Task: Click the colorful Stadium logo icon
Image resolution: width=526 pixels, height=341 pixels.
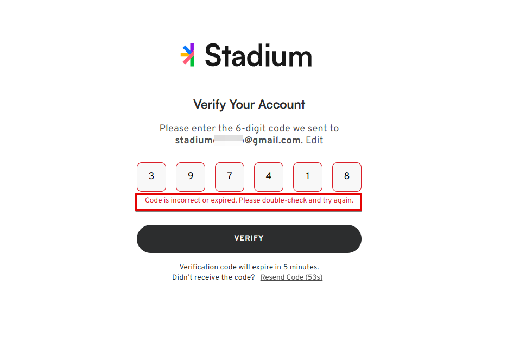Action: 188,55
